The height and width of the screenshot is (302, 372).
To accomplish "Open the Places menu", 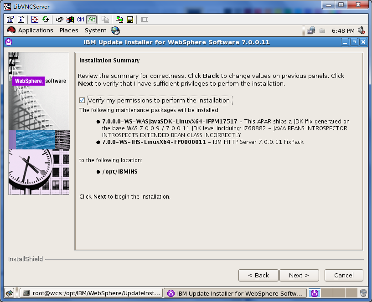I will click(x=69, y=31).
